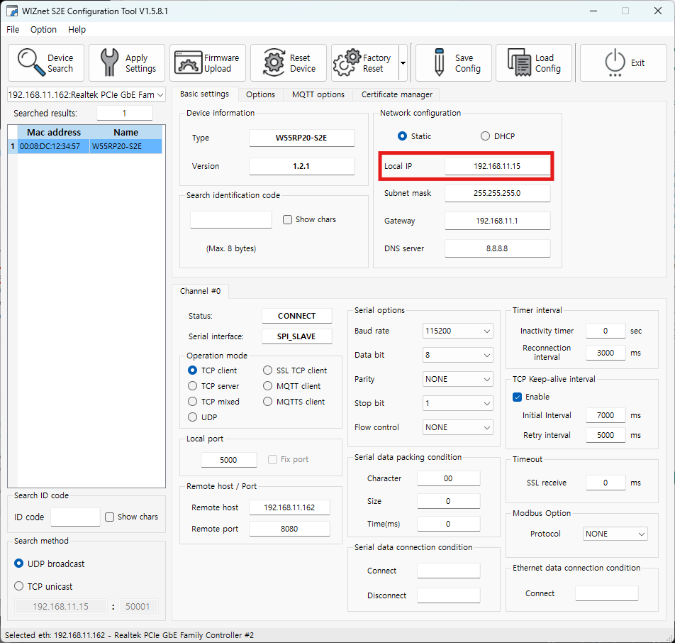Open the Factory Reset dropdown arrow

(x=403, y=63)
